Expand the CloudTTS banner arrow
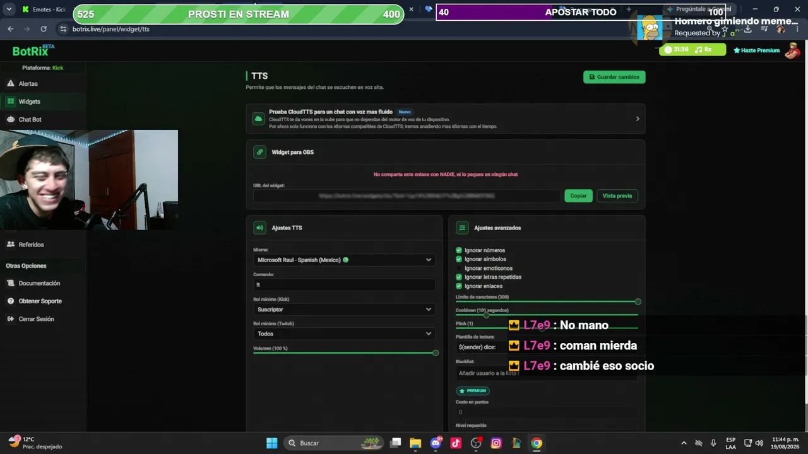The height and width of the screenshot is (454, 808). tap(638, 119)
